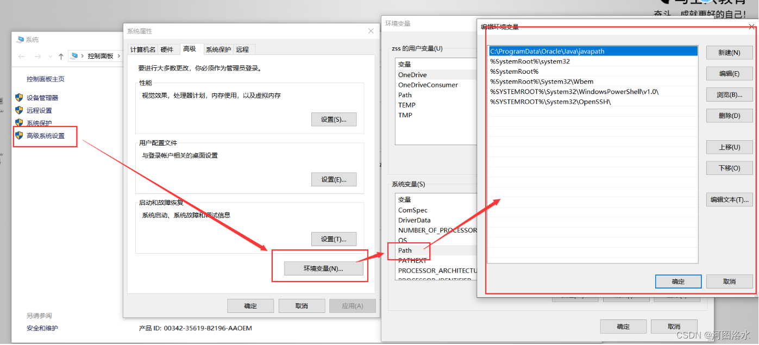This screenshot has width=759, height=345.
Task: Select the 远程 tab
Action: tap(242, 49)
